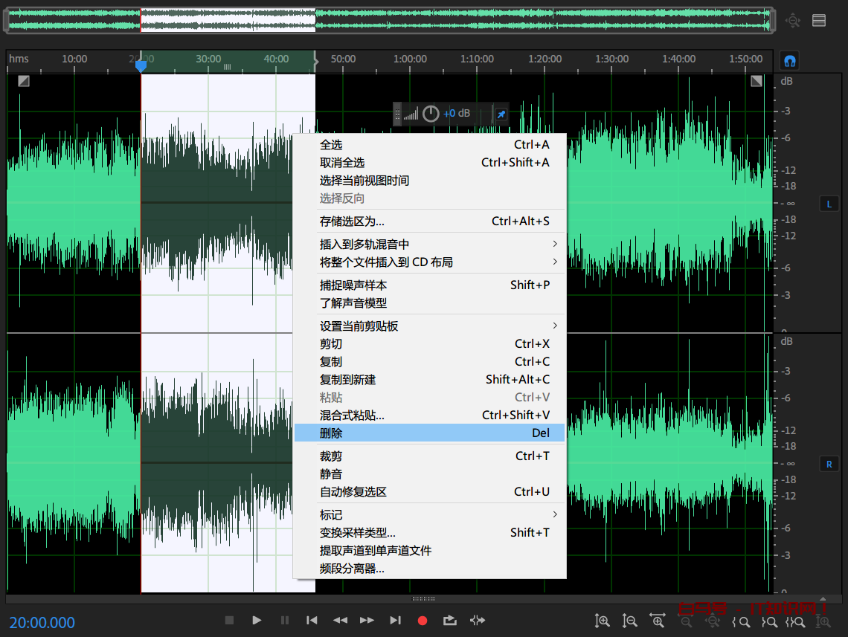The width and height of the screenshot is (848, 637).
Task: Click the Play button in transport controls
Action: tap(257, 620)
